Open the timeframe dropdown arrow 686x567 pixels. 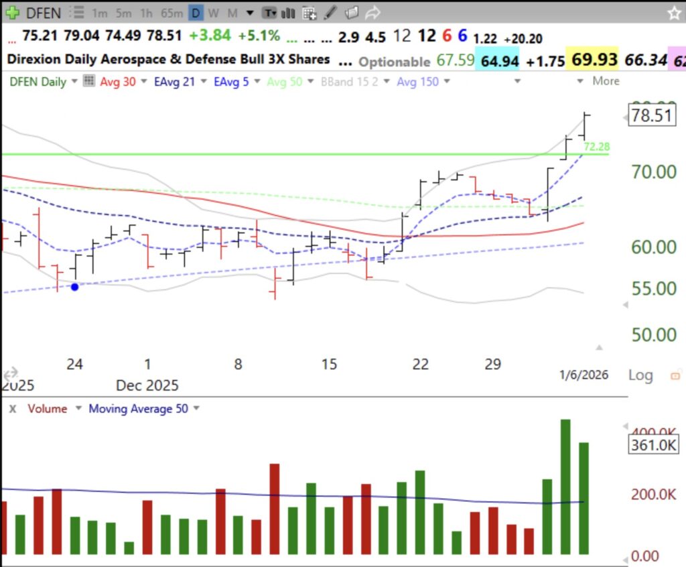point(250,13)
